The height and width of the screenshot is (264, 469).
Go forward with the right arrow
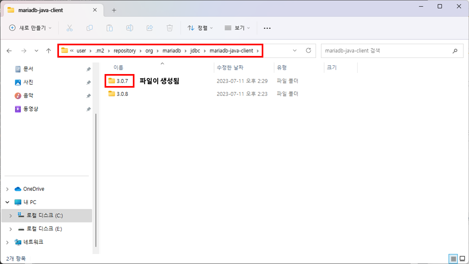[x=24, y=51]
